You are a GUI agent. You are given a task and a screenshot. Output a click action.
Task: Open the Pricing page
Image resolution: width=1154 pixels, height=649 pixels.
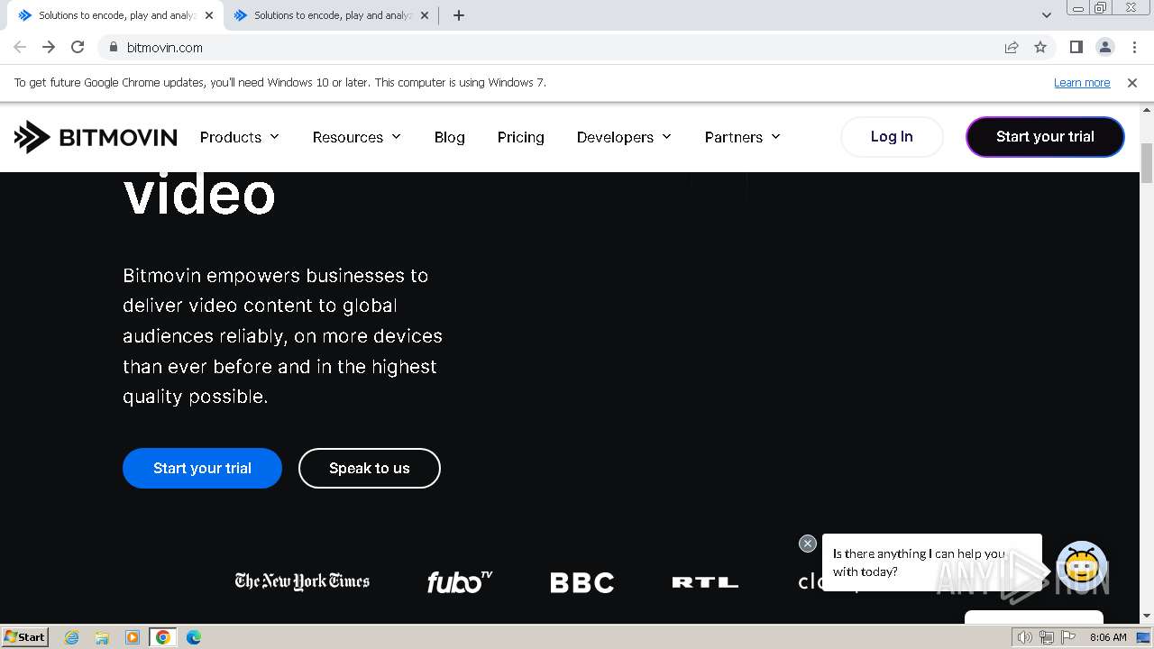(x=521, y=137)
